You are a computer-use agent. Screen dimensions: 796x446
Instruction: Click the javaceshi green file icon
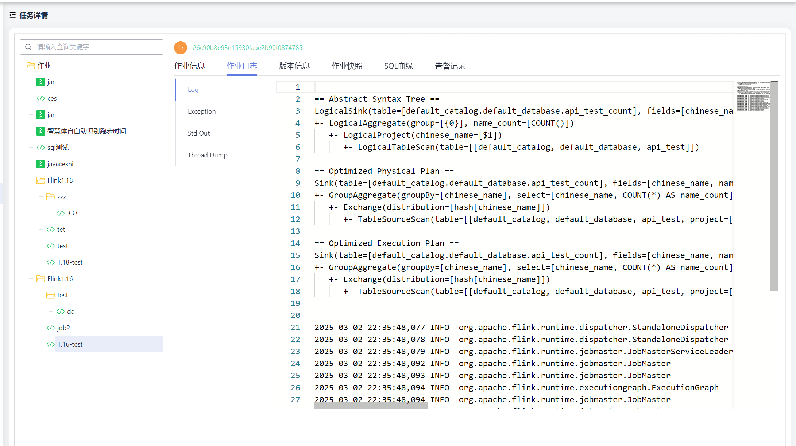40,164
